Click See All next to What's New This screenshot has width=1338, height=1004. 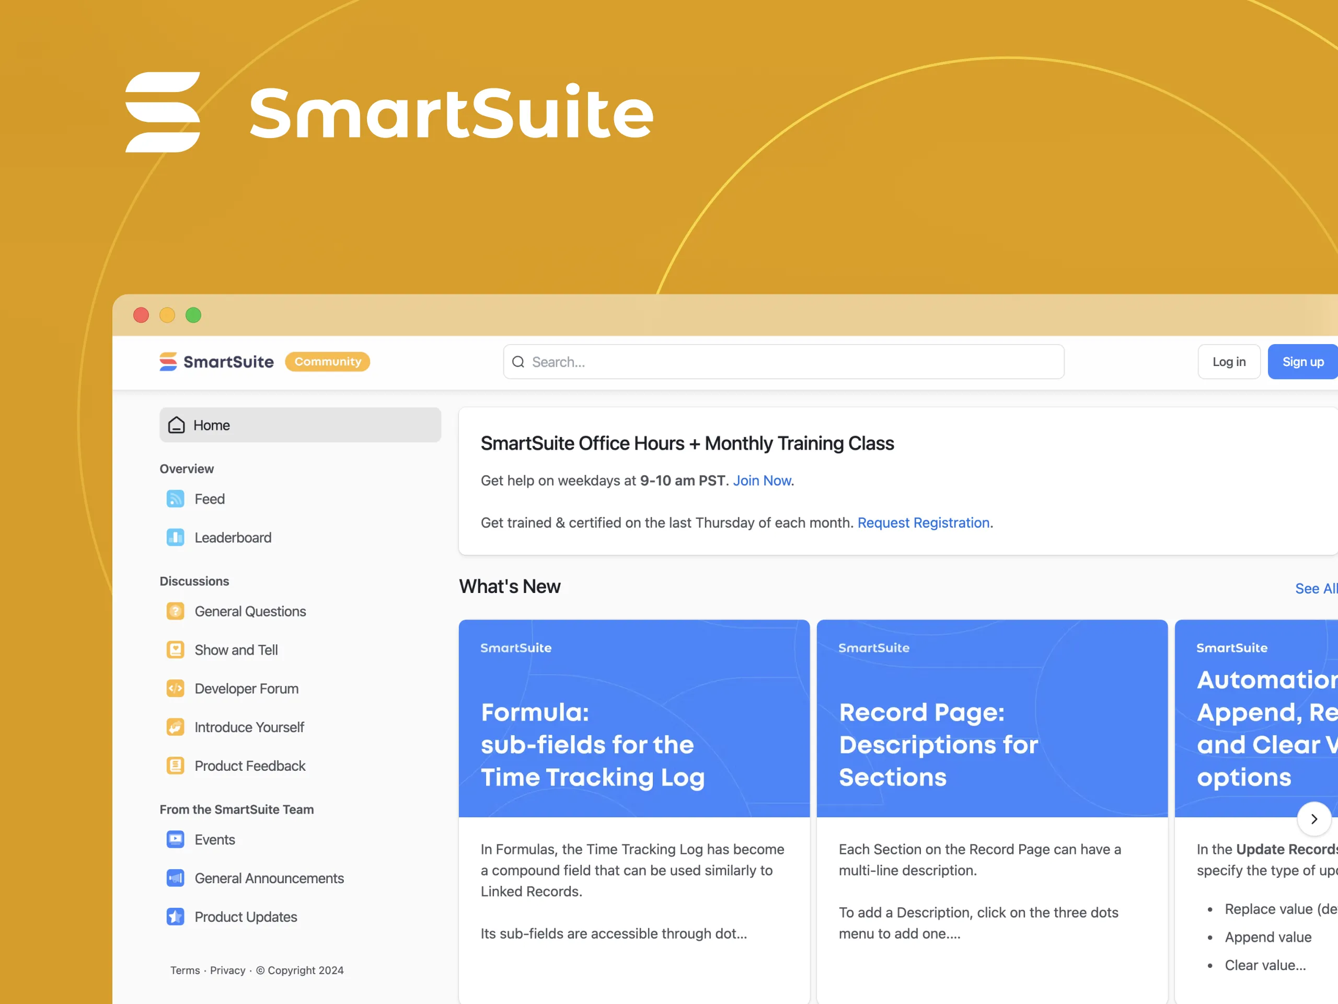(x=1316, y=588)
